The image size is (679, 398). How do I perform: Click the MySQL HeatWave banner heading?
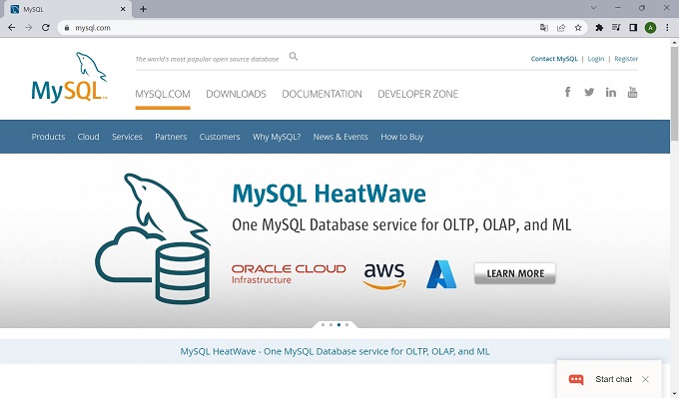pyautogui.click(x=330, y=194)
